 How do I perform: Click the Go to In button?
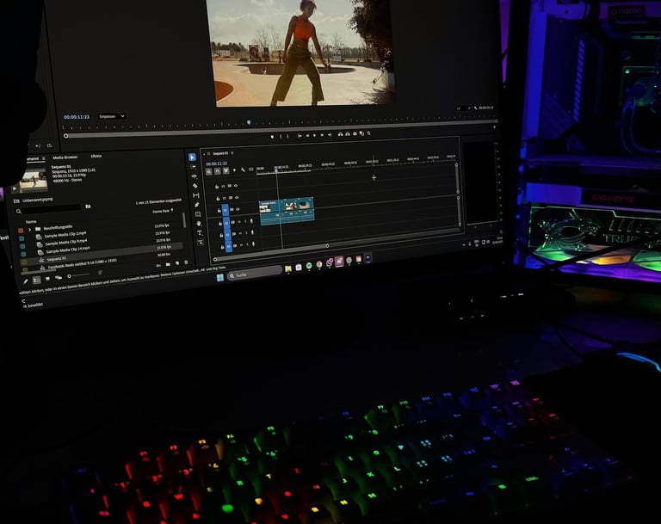point(300,136)
